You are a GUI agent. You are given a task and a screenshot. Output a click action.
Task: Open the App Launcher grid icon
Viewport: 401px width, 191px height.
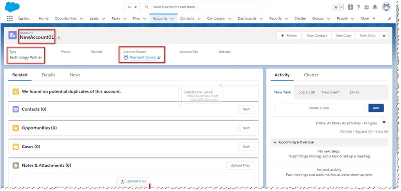coord(10,18)
